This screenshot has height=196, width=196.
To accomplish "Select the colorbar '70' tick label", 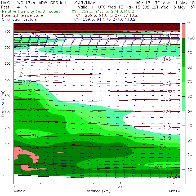I will (x=190, y=82).
